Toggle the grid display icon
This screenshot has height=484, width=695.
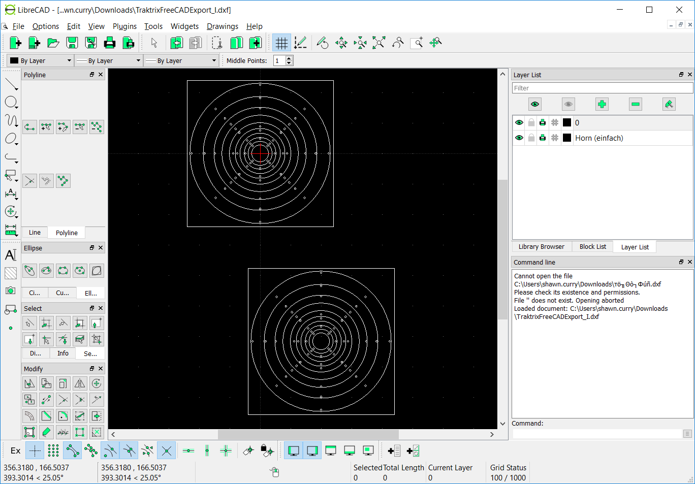coord(281,43)
